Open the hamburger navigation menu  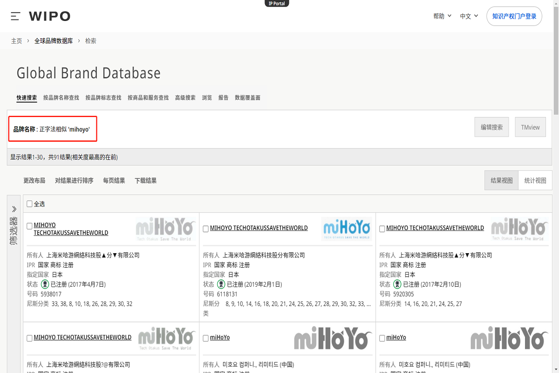coord(15,16)
